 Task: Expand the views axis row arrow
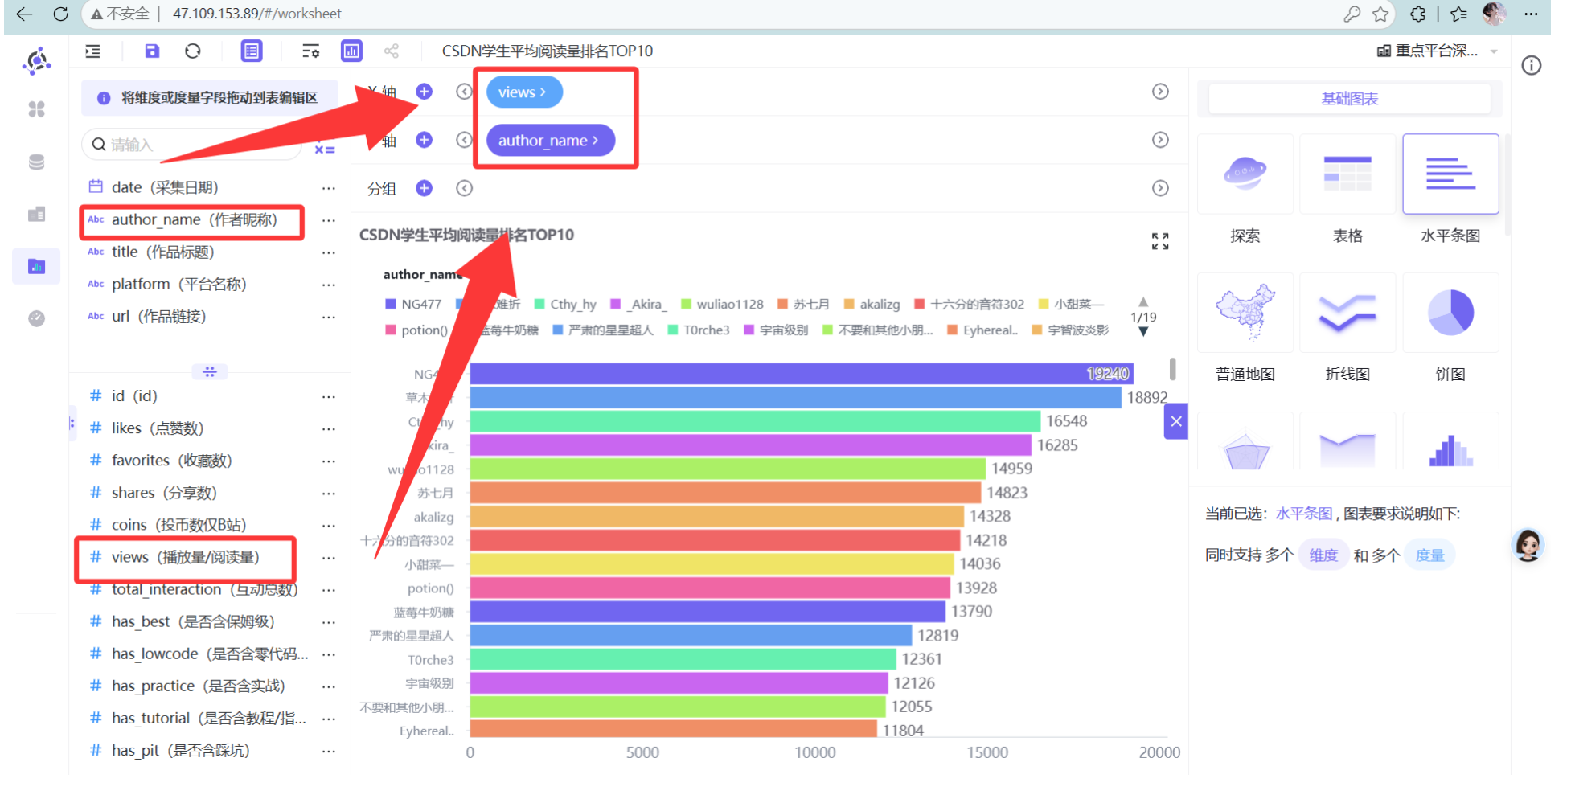(x=1160, y=92)
